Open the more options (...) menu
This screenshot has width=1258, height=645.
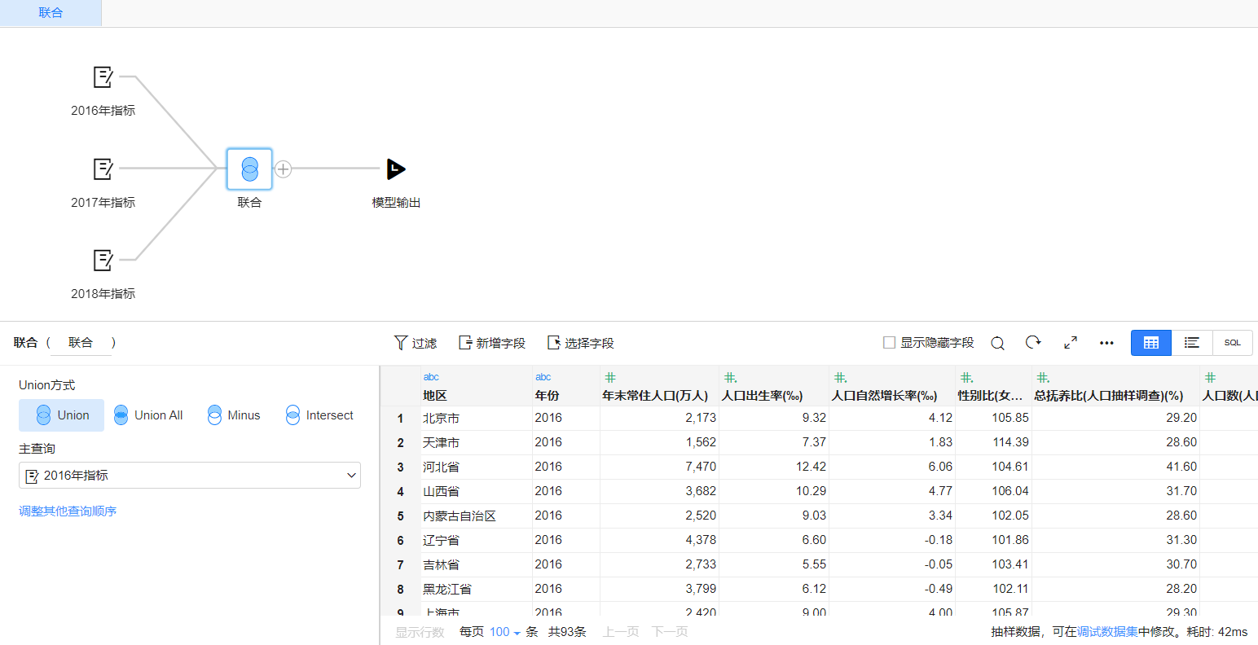(x=1106, y=343)
